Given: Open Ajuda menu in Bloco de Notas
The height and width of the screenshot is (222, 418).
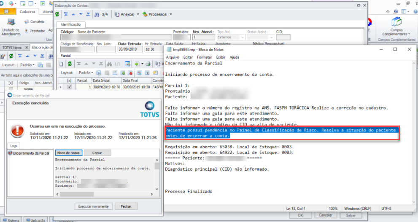Looking at the screenshot, I should click(235, 57).
